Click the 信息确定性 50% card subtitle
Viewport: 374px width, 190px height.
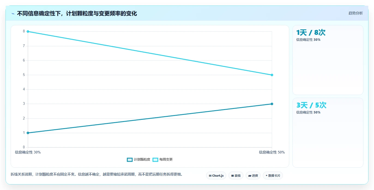click(x=308, y=112)
